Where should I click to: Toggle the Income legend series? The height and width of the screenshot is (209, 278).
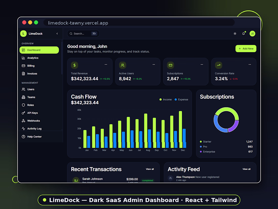(x=166, y=100)
